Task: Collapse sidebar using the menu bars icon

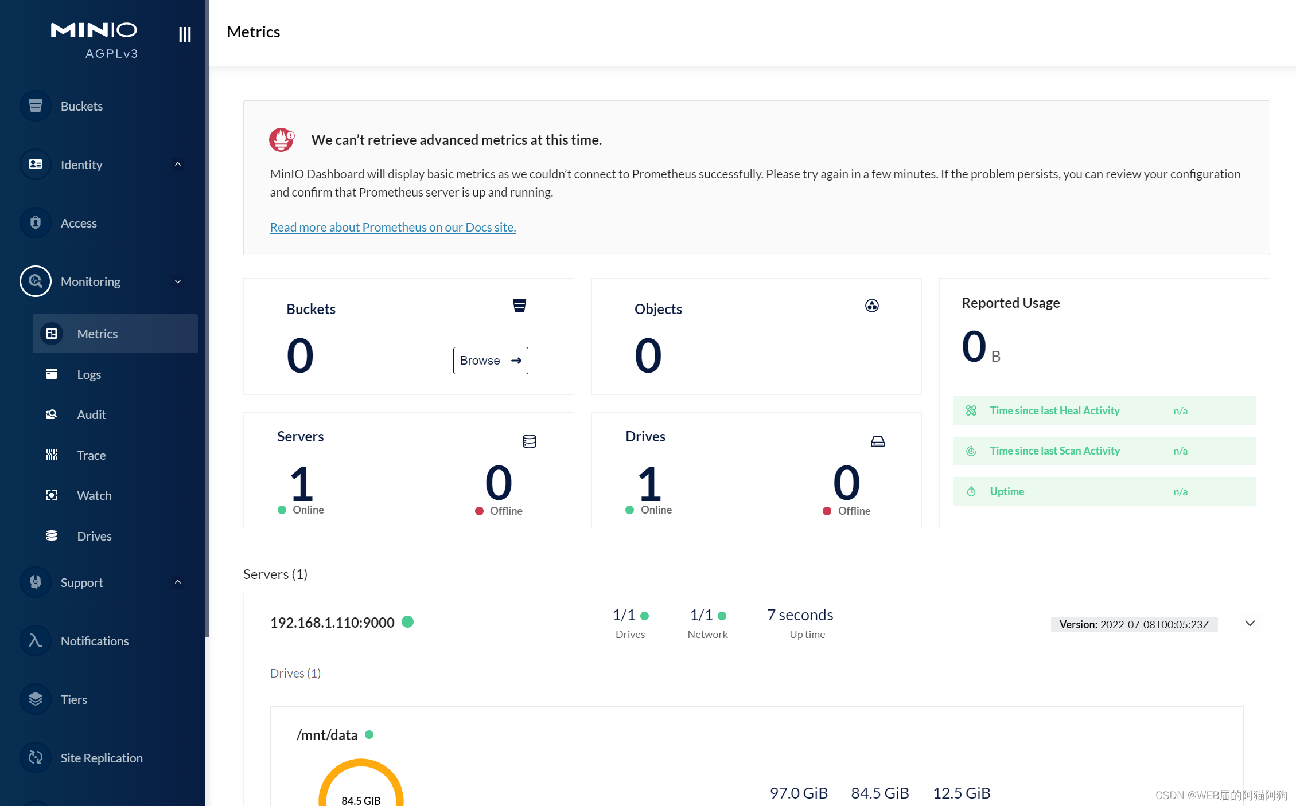Action: (x=184, y=34)
